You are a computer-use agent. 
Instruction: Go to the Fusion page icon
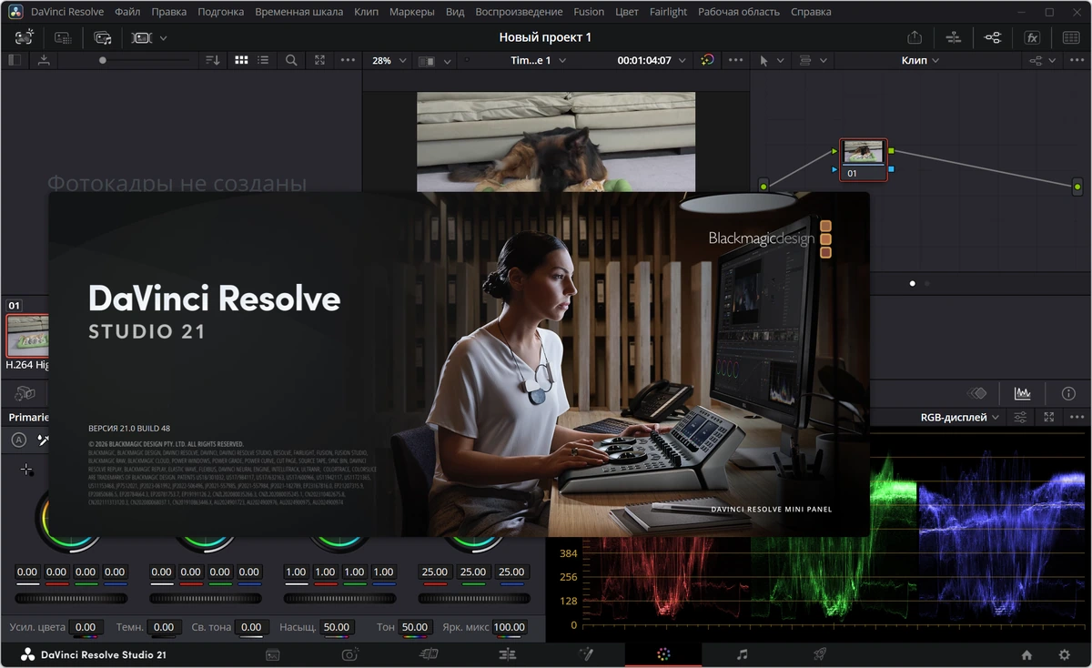coord(587,654)
